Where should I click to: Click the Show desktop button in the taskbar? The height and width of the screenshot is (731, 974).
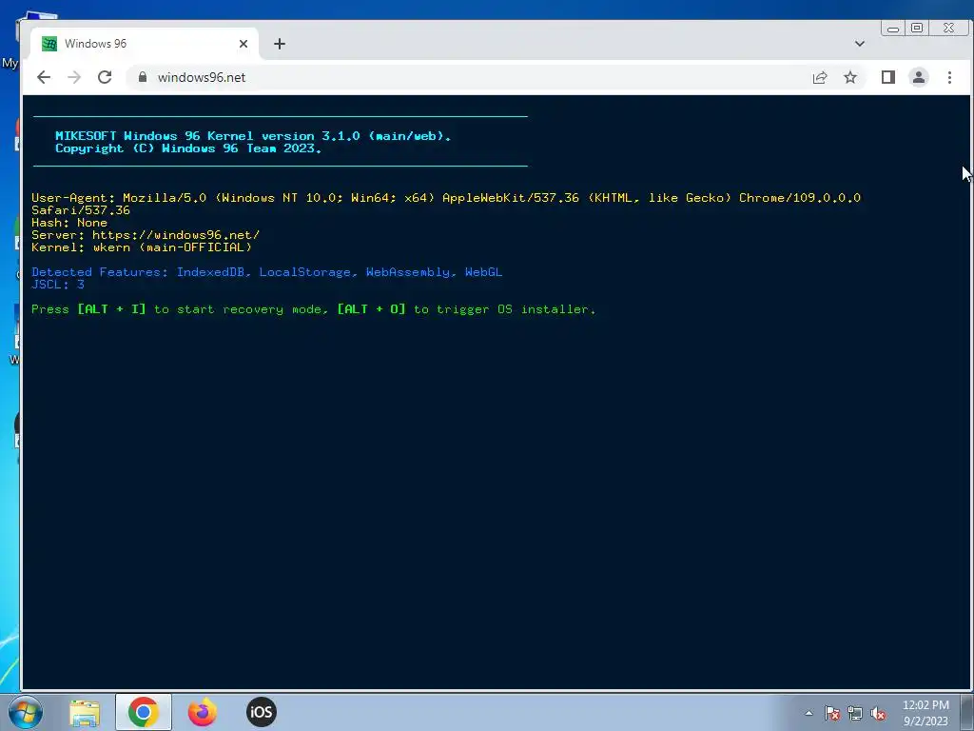tap(969, 712)
